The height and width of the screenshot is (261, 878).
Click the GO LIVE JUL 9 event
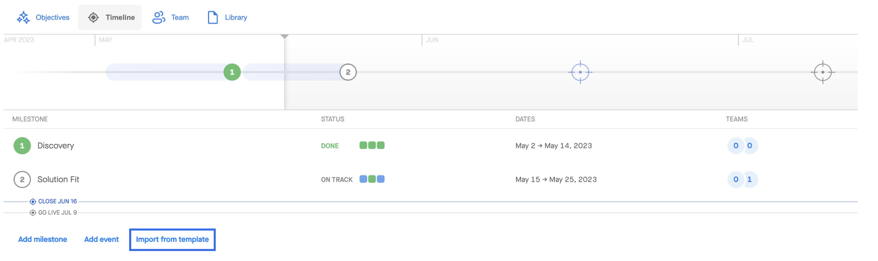[57, 213]
